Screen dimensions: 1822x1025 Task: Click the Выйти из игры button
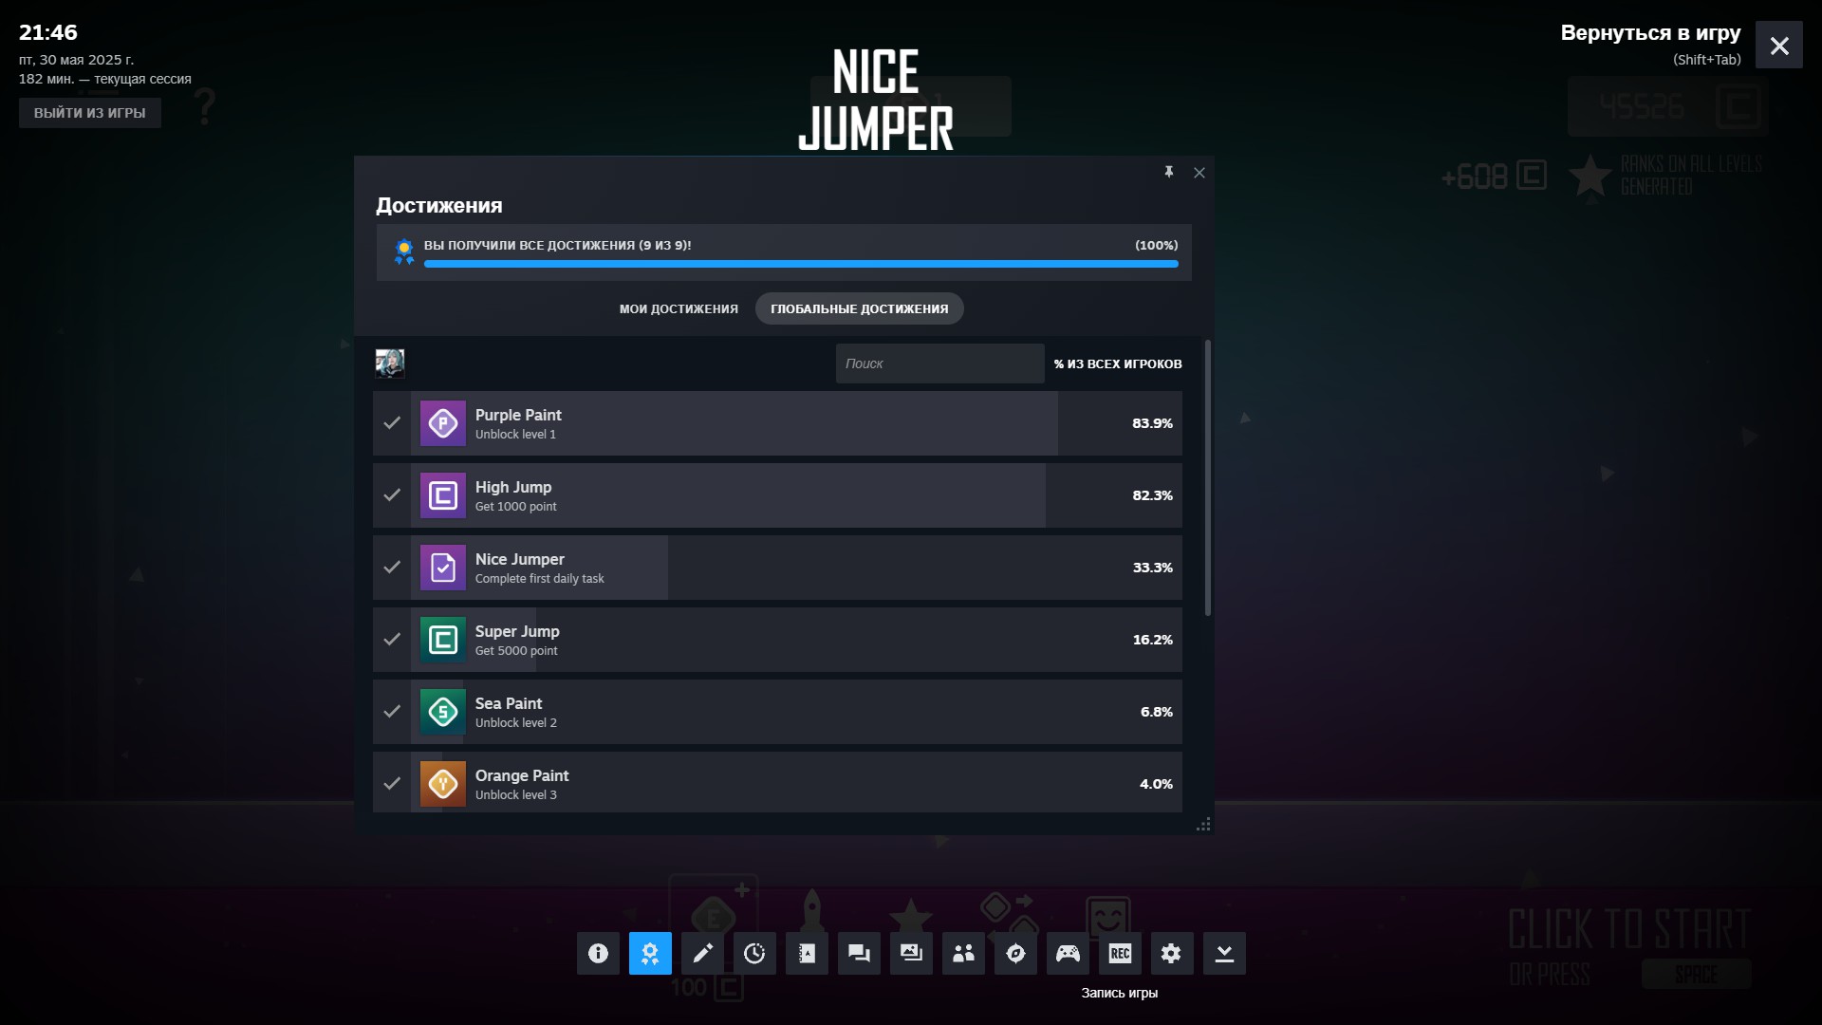point(90,113)
